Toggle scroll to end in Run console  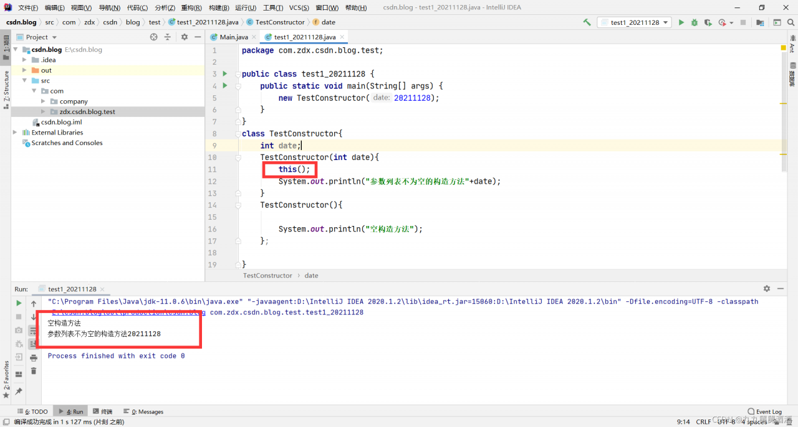[34, 344]
